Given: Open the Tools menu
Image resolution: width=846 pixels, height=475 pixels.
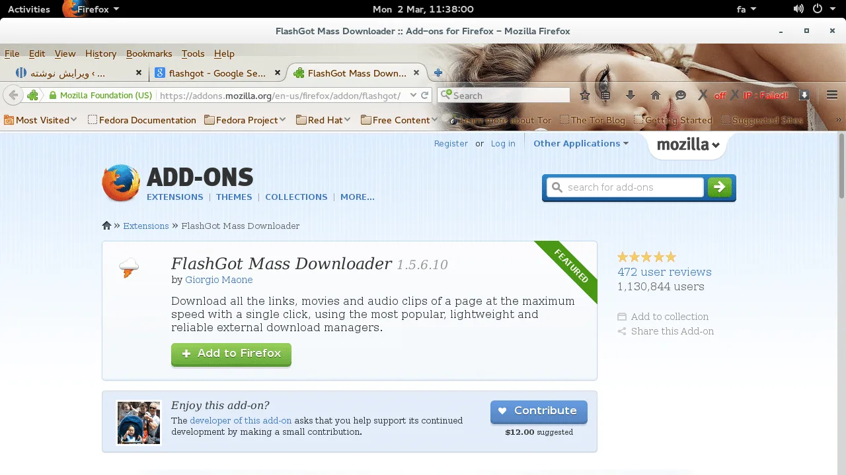Looking at the screenshot, I should coord(193,53).
